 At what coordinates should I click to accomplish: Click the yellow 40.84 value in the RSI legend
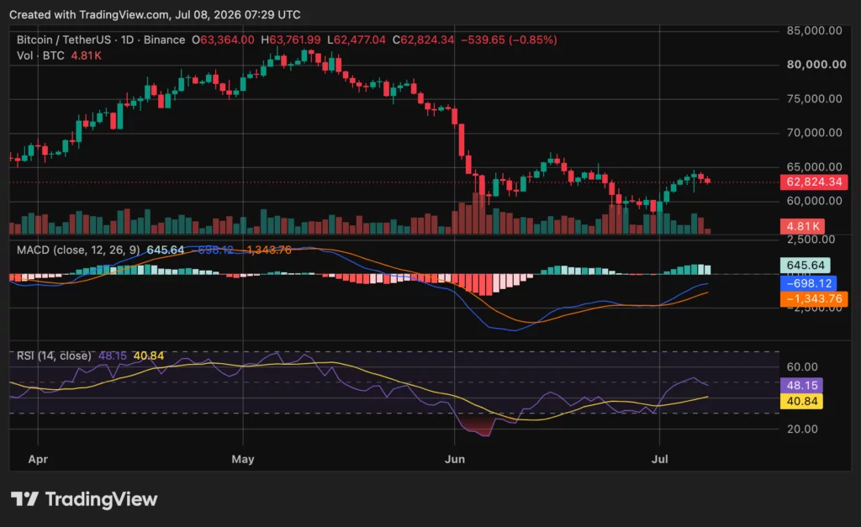149,356
